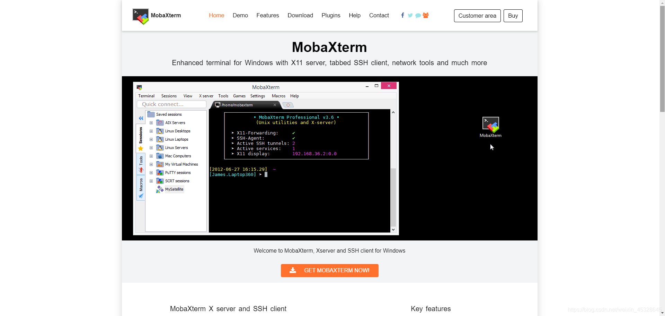Expand the AIX Servers tree node
The width and height of the screenshot is (665, 316).
151,123
